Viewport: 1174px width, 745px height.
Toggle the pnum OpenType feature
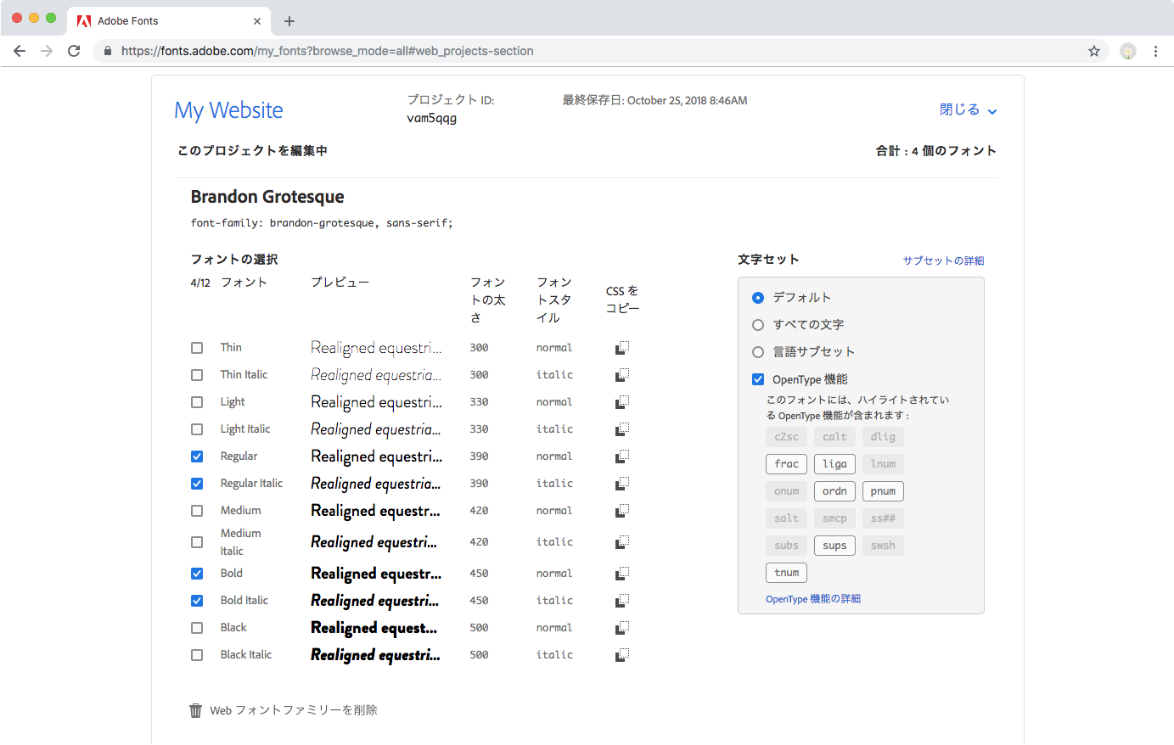[883, 491]
